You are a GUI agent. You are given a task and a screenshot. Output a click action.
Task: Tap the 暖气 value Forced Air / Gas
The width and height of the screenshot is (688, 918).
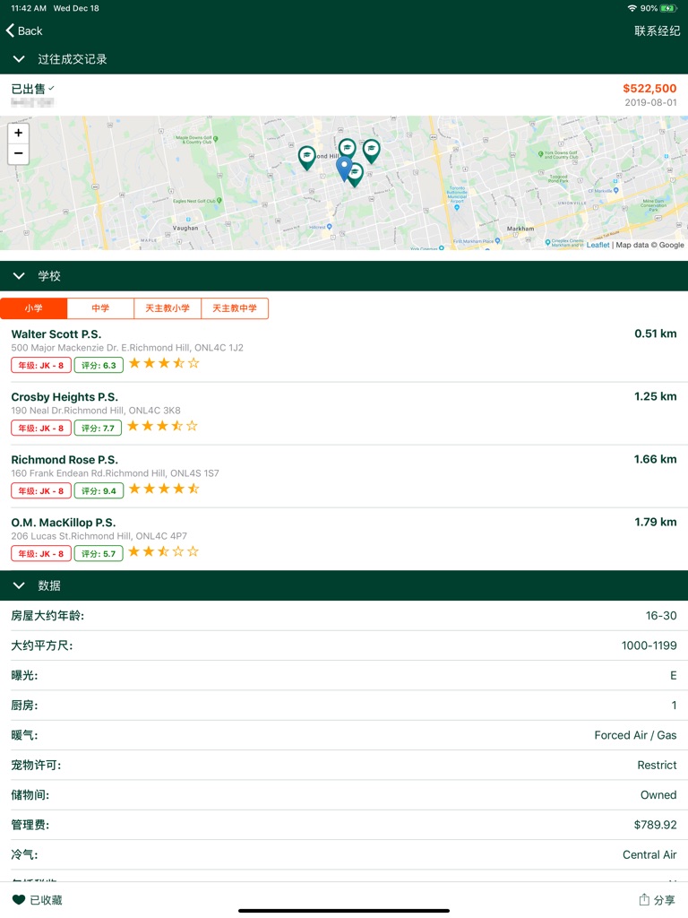[635, 735]
